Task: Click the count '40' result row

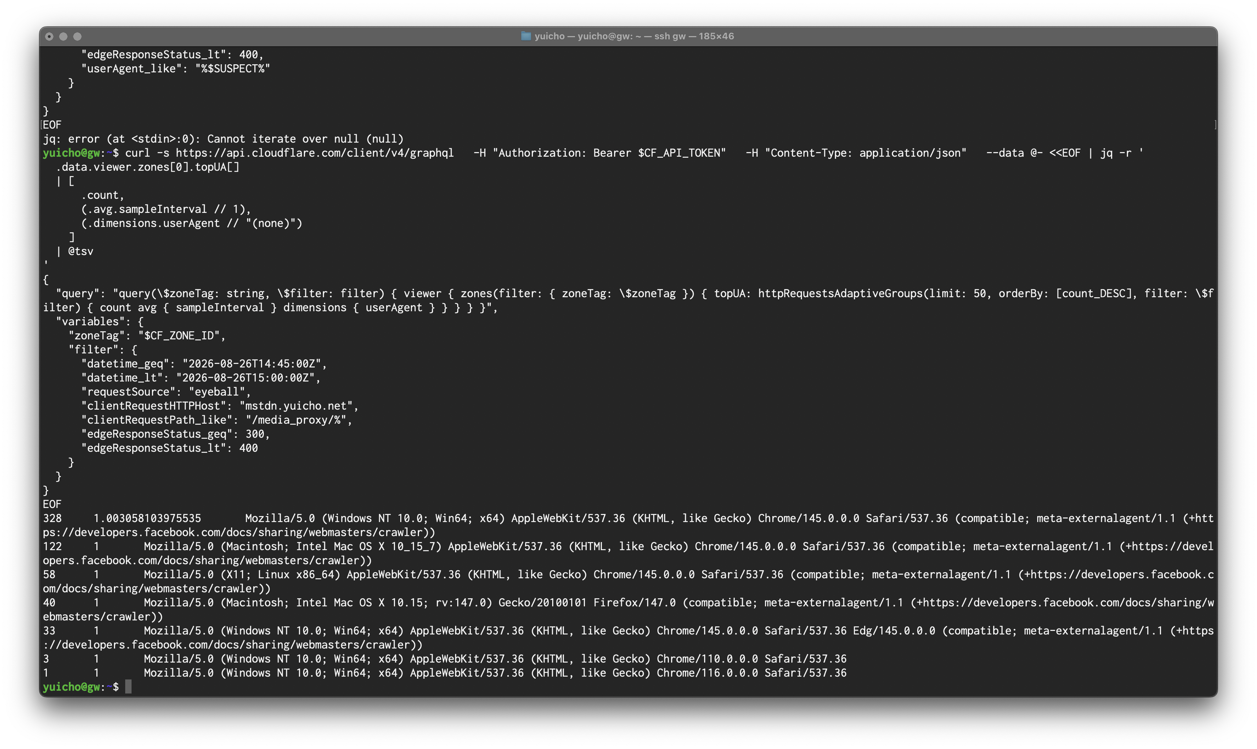Action: point(49,603)
